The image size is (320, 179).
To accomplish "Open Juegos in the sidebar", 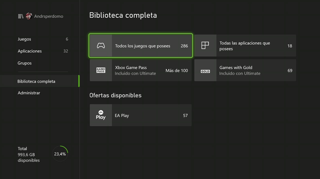I will [x=24, y=39].
